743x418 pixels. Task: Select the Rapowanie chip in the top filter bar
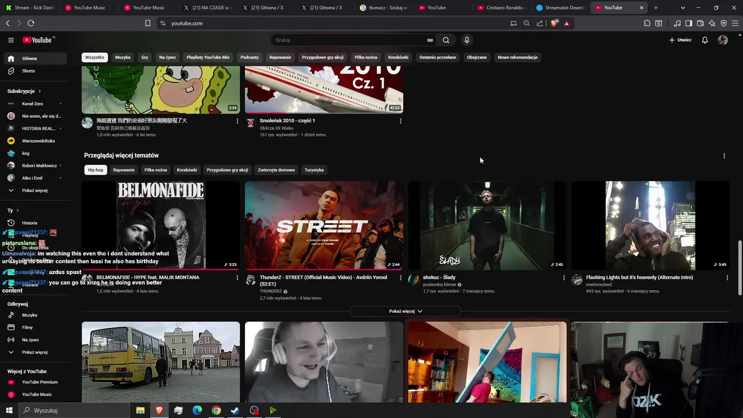(280, 57)
